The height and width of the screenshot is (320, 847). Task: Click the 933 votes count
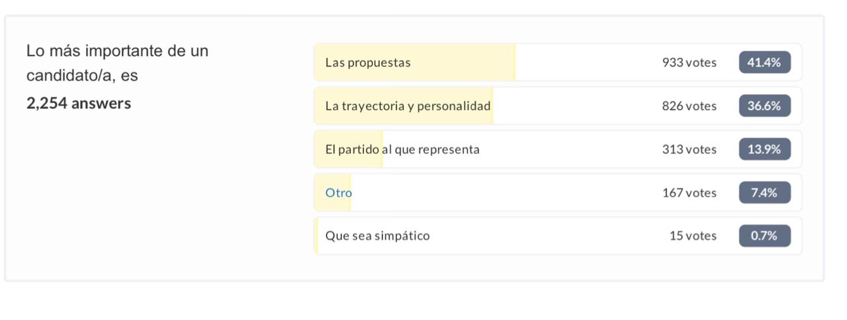coord(689,63)
